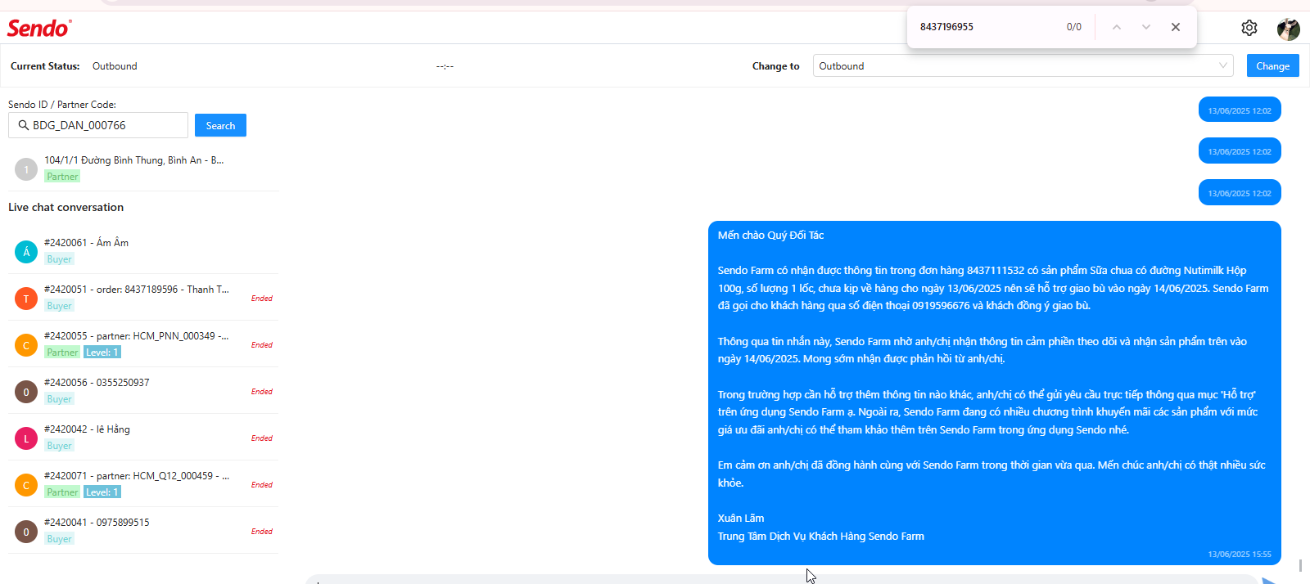Click the avatar of the lê Hằng chat
Image resolution: width=1310 pixels, height=584 pixels.
pos(26,438)
